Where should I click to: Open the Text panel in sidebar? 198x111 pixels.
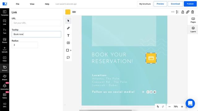[x=5, y=31]
